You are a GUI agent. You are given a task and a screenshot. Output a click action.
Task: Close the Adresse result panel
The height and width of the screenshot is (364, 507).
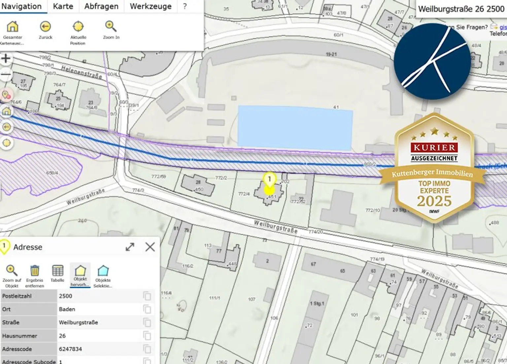pyautogui.click(x=150, y=247)
